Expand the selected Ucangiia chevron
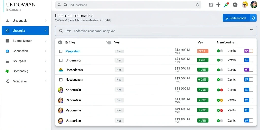 point(45,31)
